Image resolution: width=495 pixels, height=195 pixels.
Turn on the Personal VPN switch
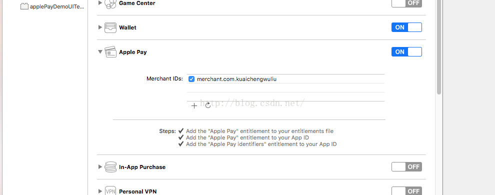tap(406, 191)
